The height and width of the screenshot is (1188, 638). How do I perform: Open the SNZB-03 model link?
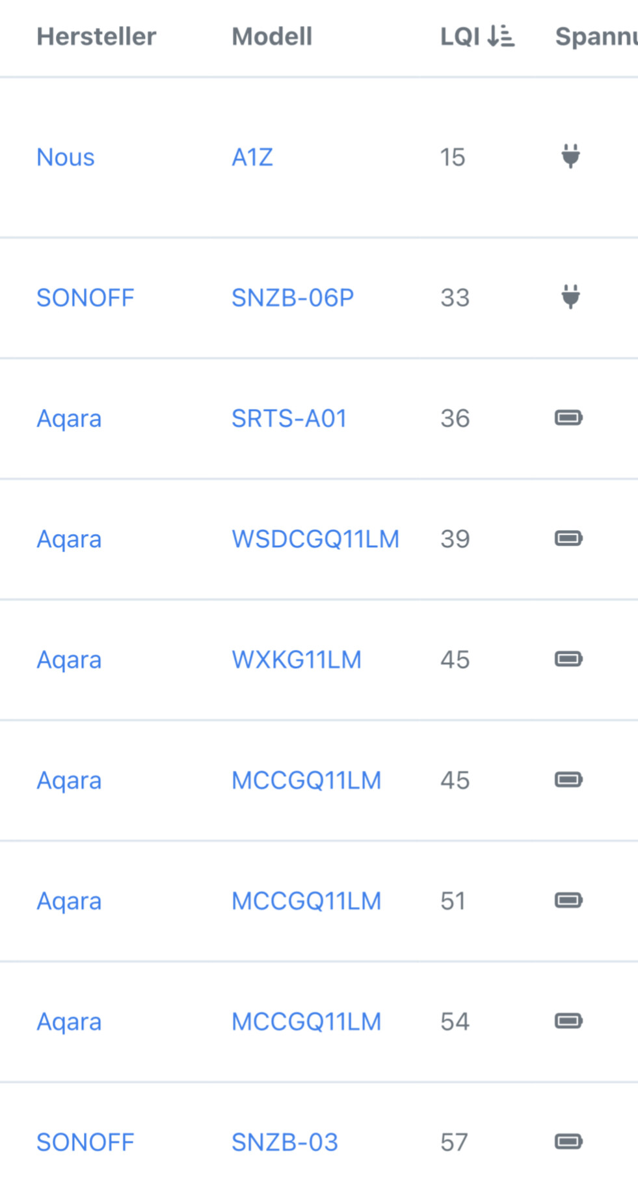click(x=285, y=1142)
